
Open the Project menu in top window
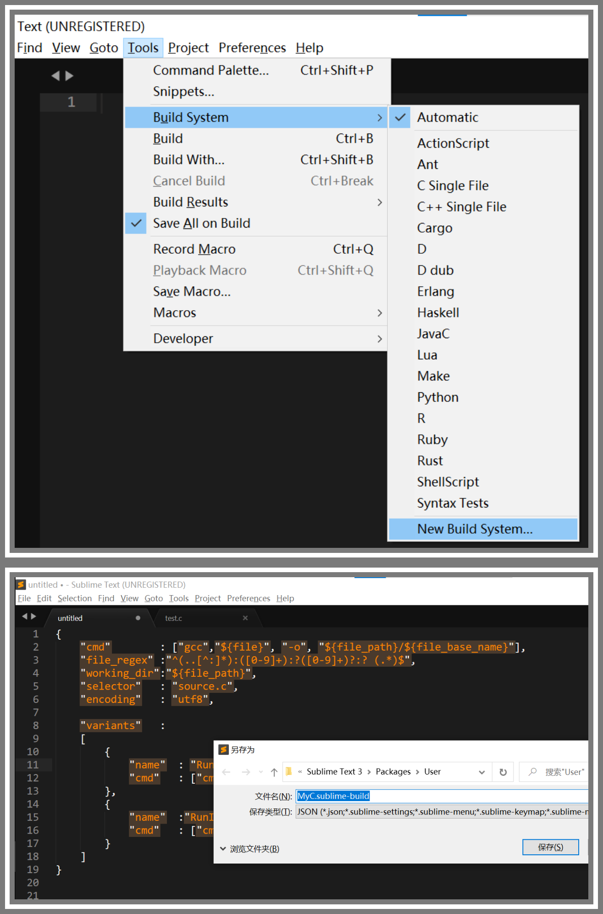pos(188,48)
